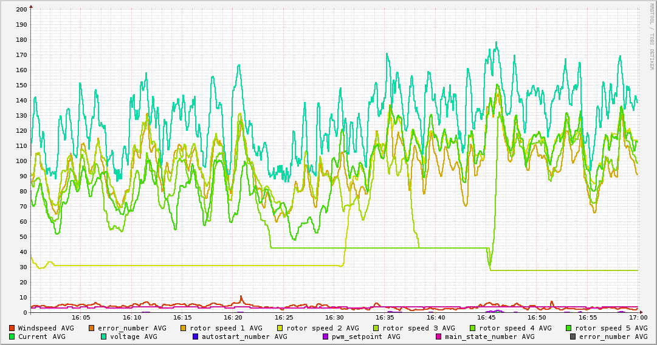The height and width of the screenshot is (345, 657).
Task: Click the 100 value on the vertical axis
Action: click(21, 161)
